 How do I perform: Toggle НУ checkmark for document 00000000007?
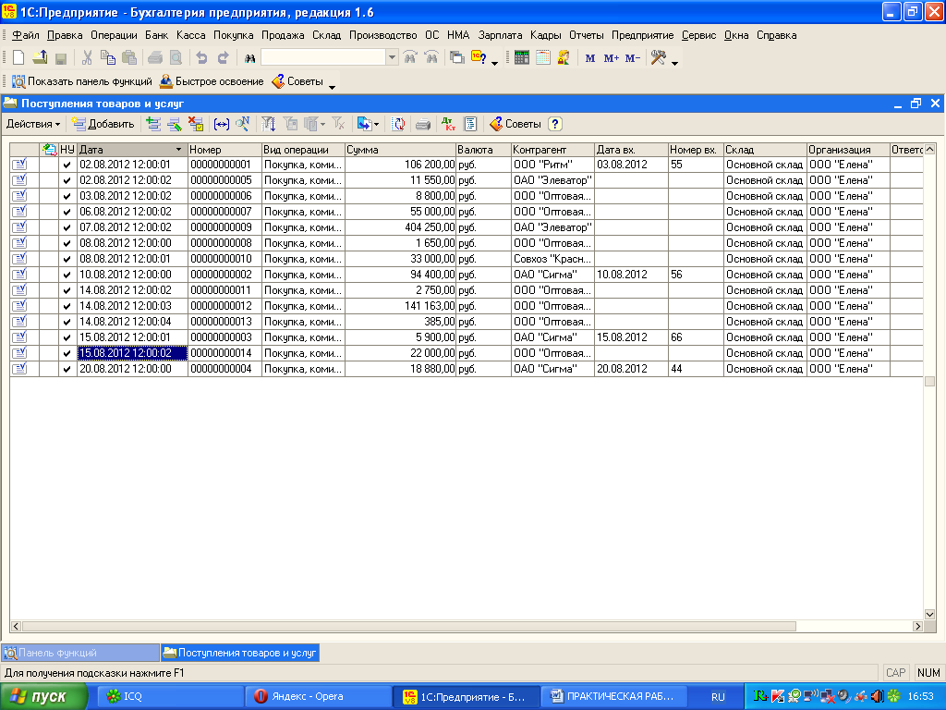coord(67,212)
